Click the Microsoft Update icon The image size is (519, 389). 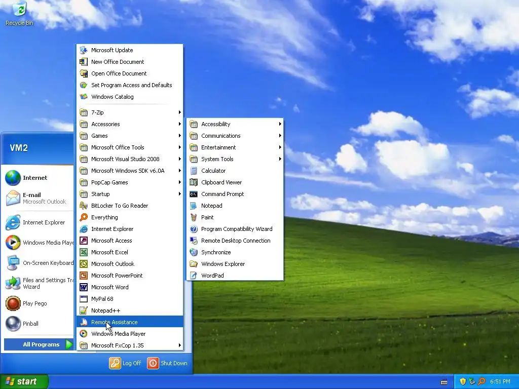click(x=84, y=50)
